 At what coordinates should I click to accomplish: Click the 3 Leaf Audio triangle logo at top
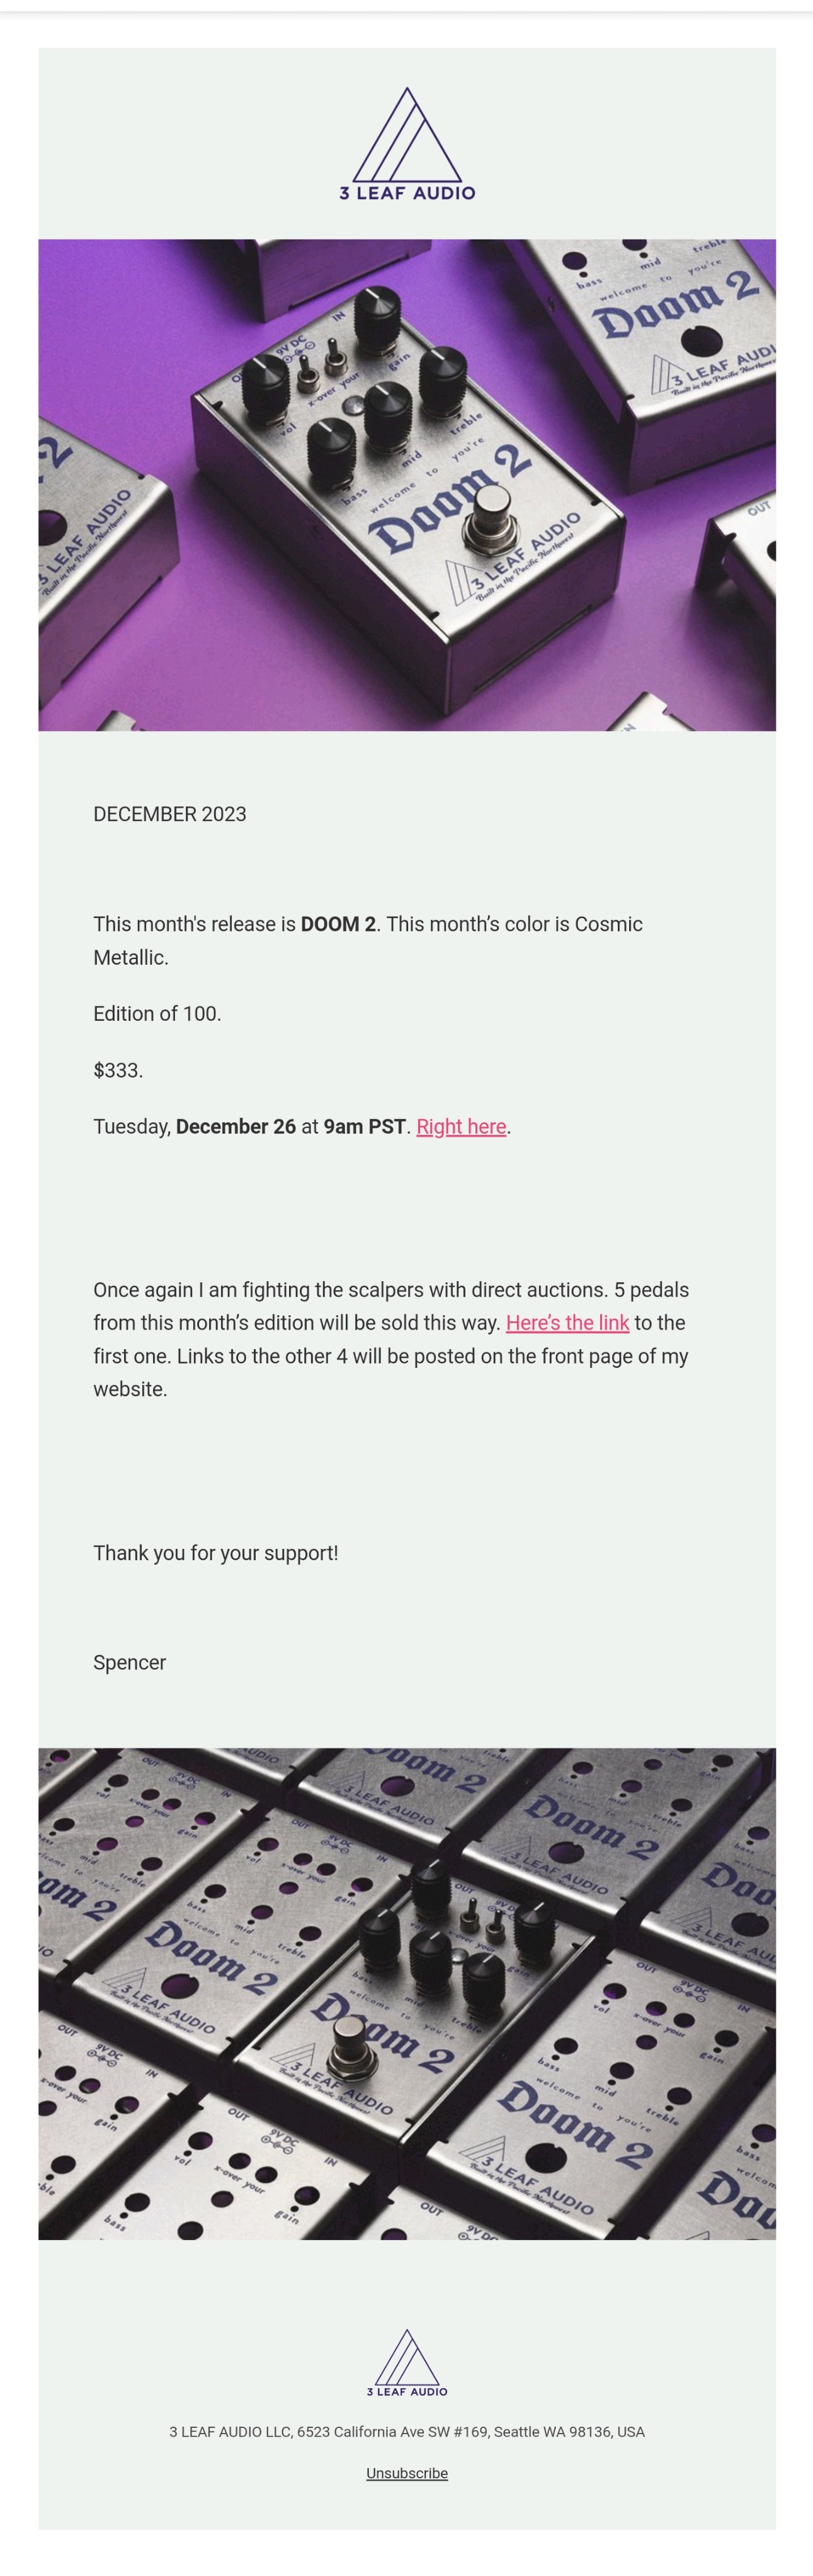[407, 143]
